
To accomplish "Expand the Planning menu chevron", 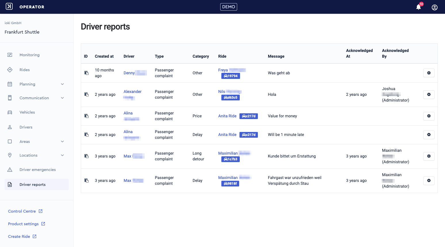I will (x=62, y=84).
